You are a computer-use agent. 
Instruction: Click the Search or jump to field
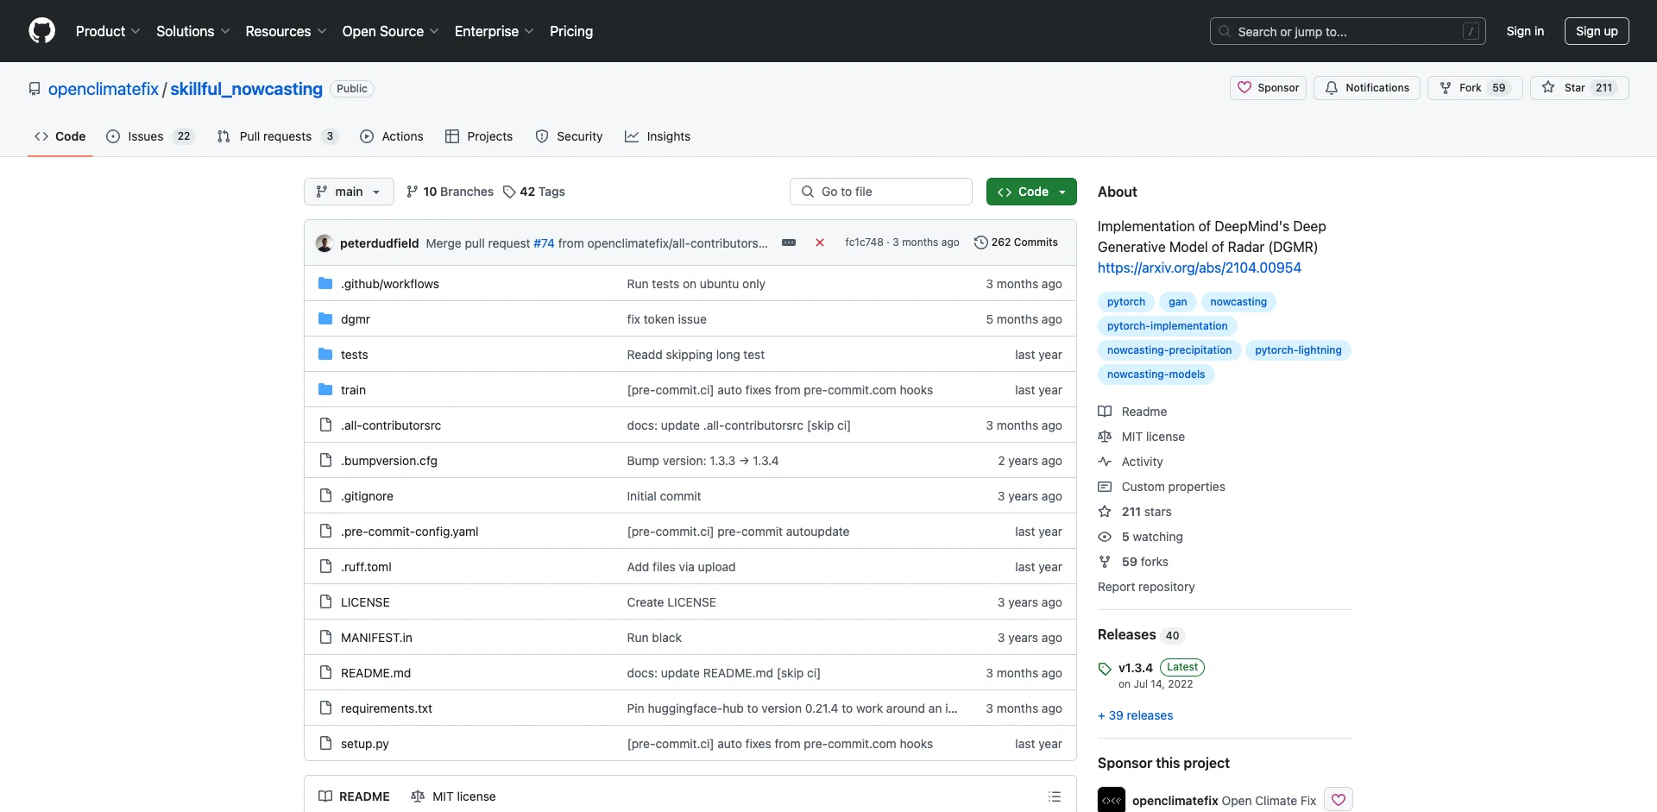pos(1347,31)
